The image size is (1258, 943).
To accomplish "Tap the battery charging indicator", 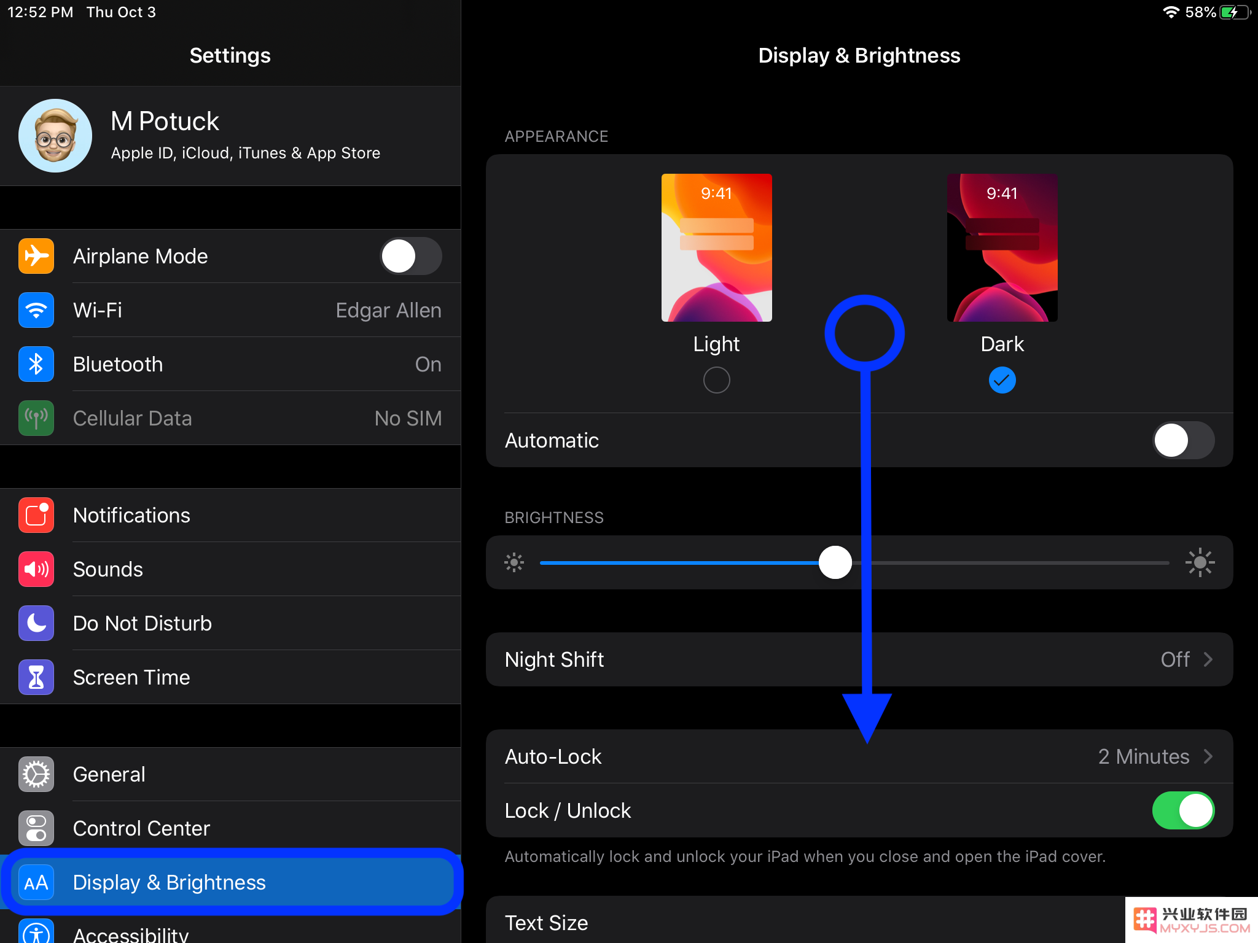I will coord(1235,12).
